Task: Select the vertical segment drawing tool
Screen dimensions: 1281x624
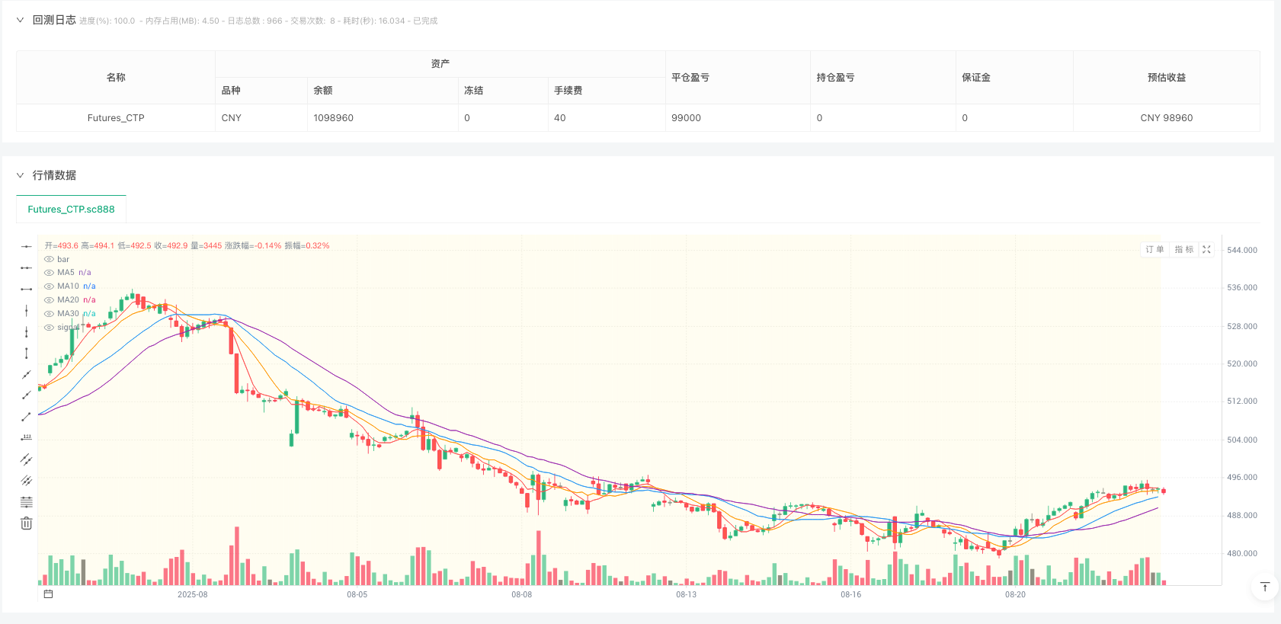Action: (26, 353)
